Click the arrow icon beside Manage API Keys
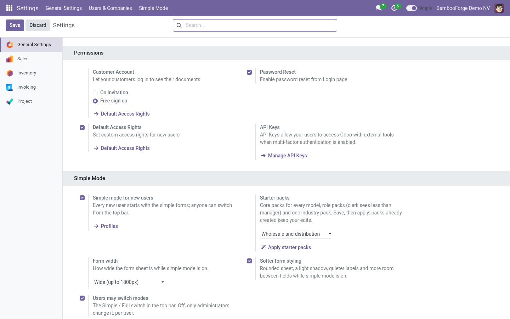 (x=263, y=156)
